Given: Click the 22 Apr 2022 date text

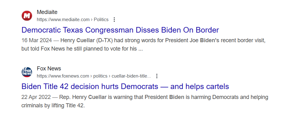Looking at the screenshot, I should point(36,97).
